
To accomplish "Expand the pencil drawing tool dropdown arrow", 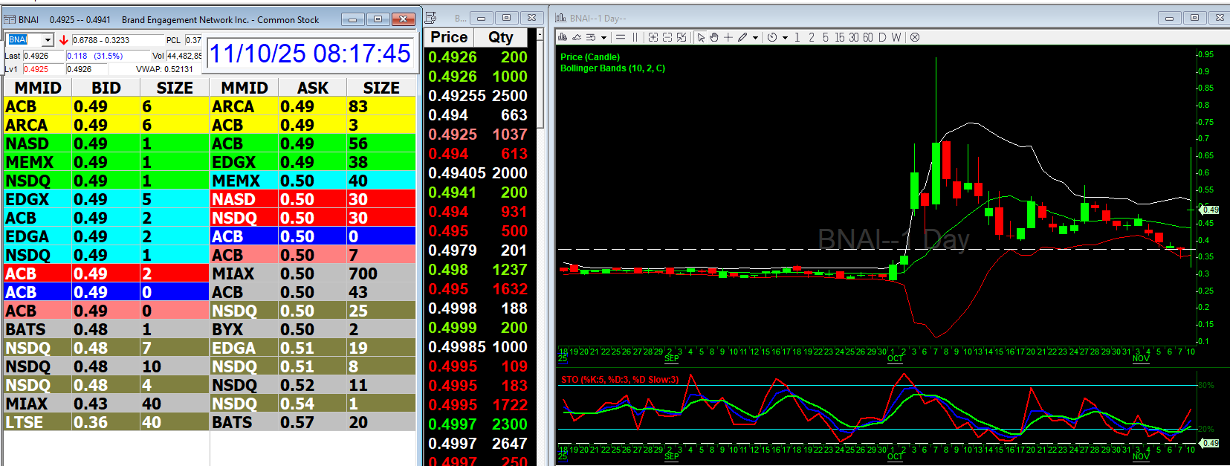I will (755, 38).
